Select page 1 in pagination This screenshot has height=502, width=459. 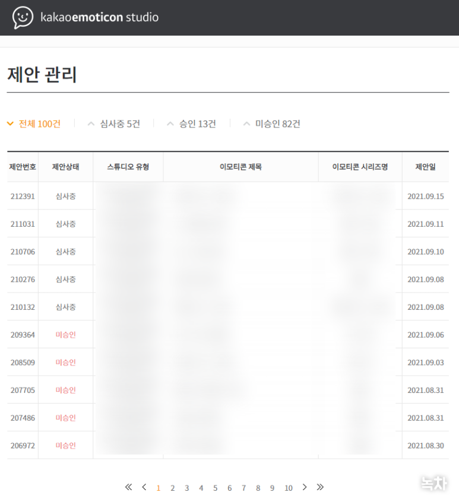(x=158, y=488)
